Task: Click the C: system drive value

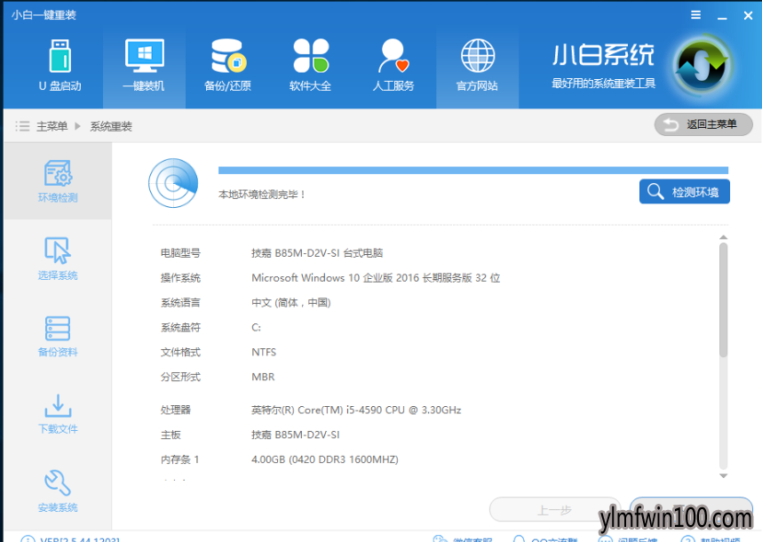Action: tap(256, 328)
